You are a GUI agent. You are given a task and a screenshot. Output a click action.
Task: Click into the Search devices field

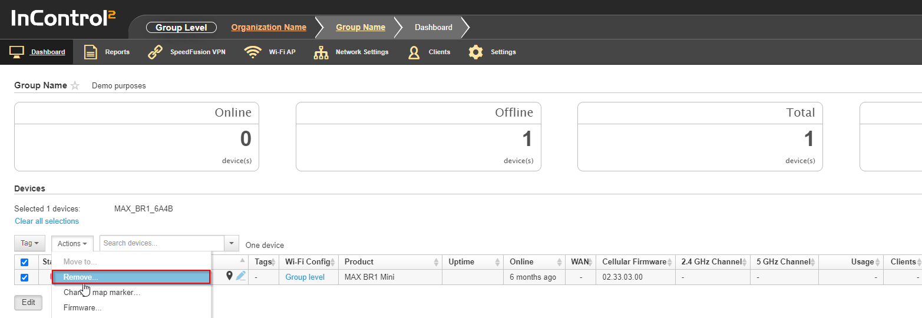tap(162, 243)
